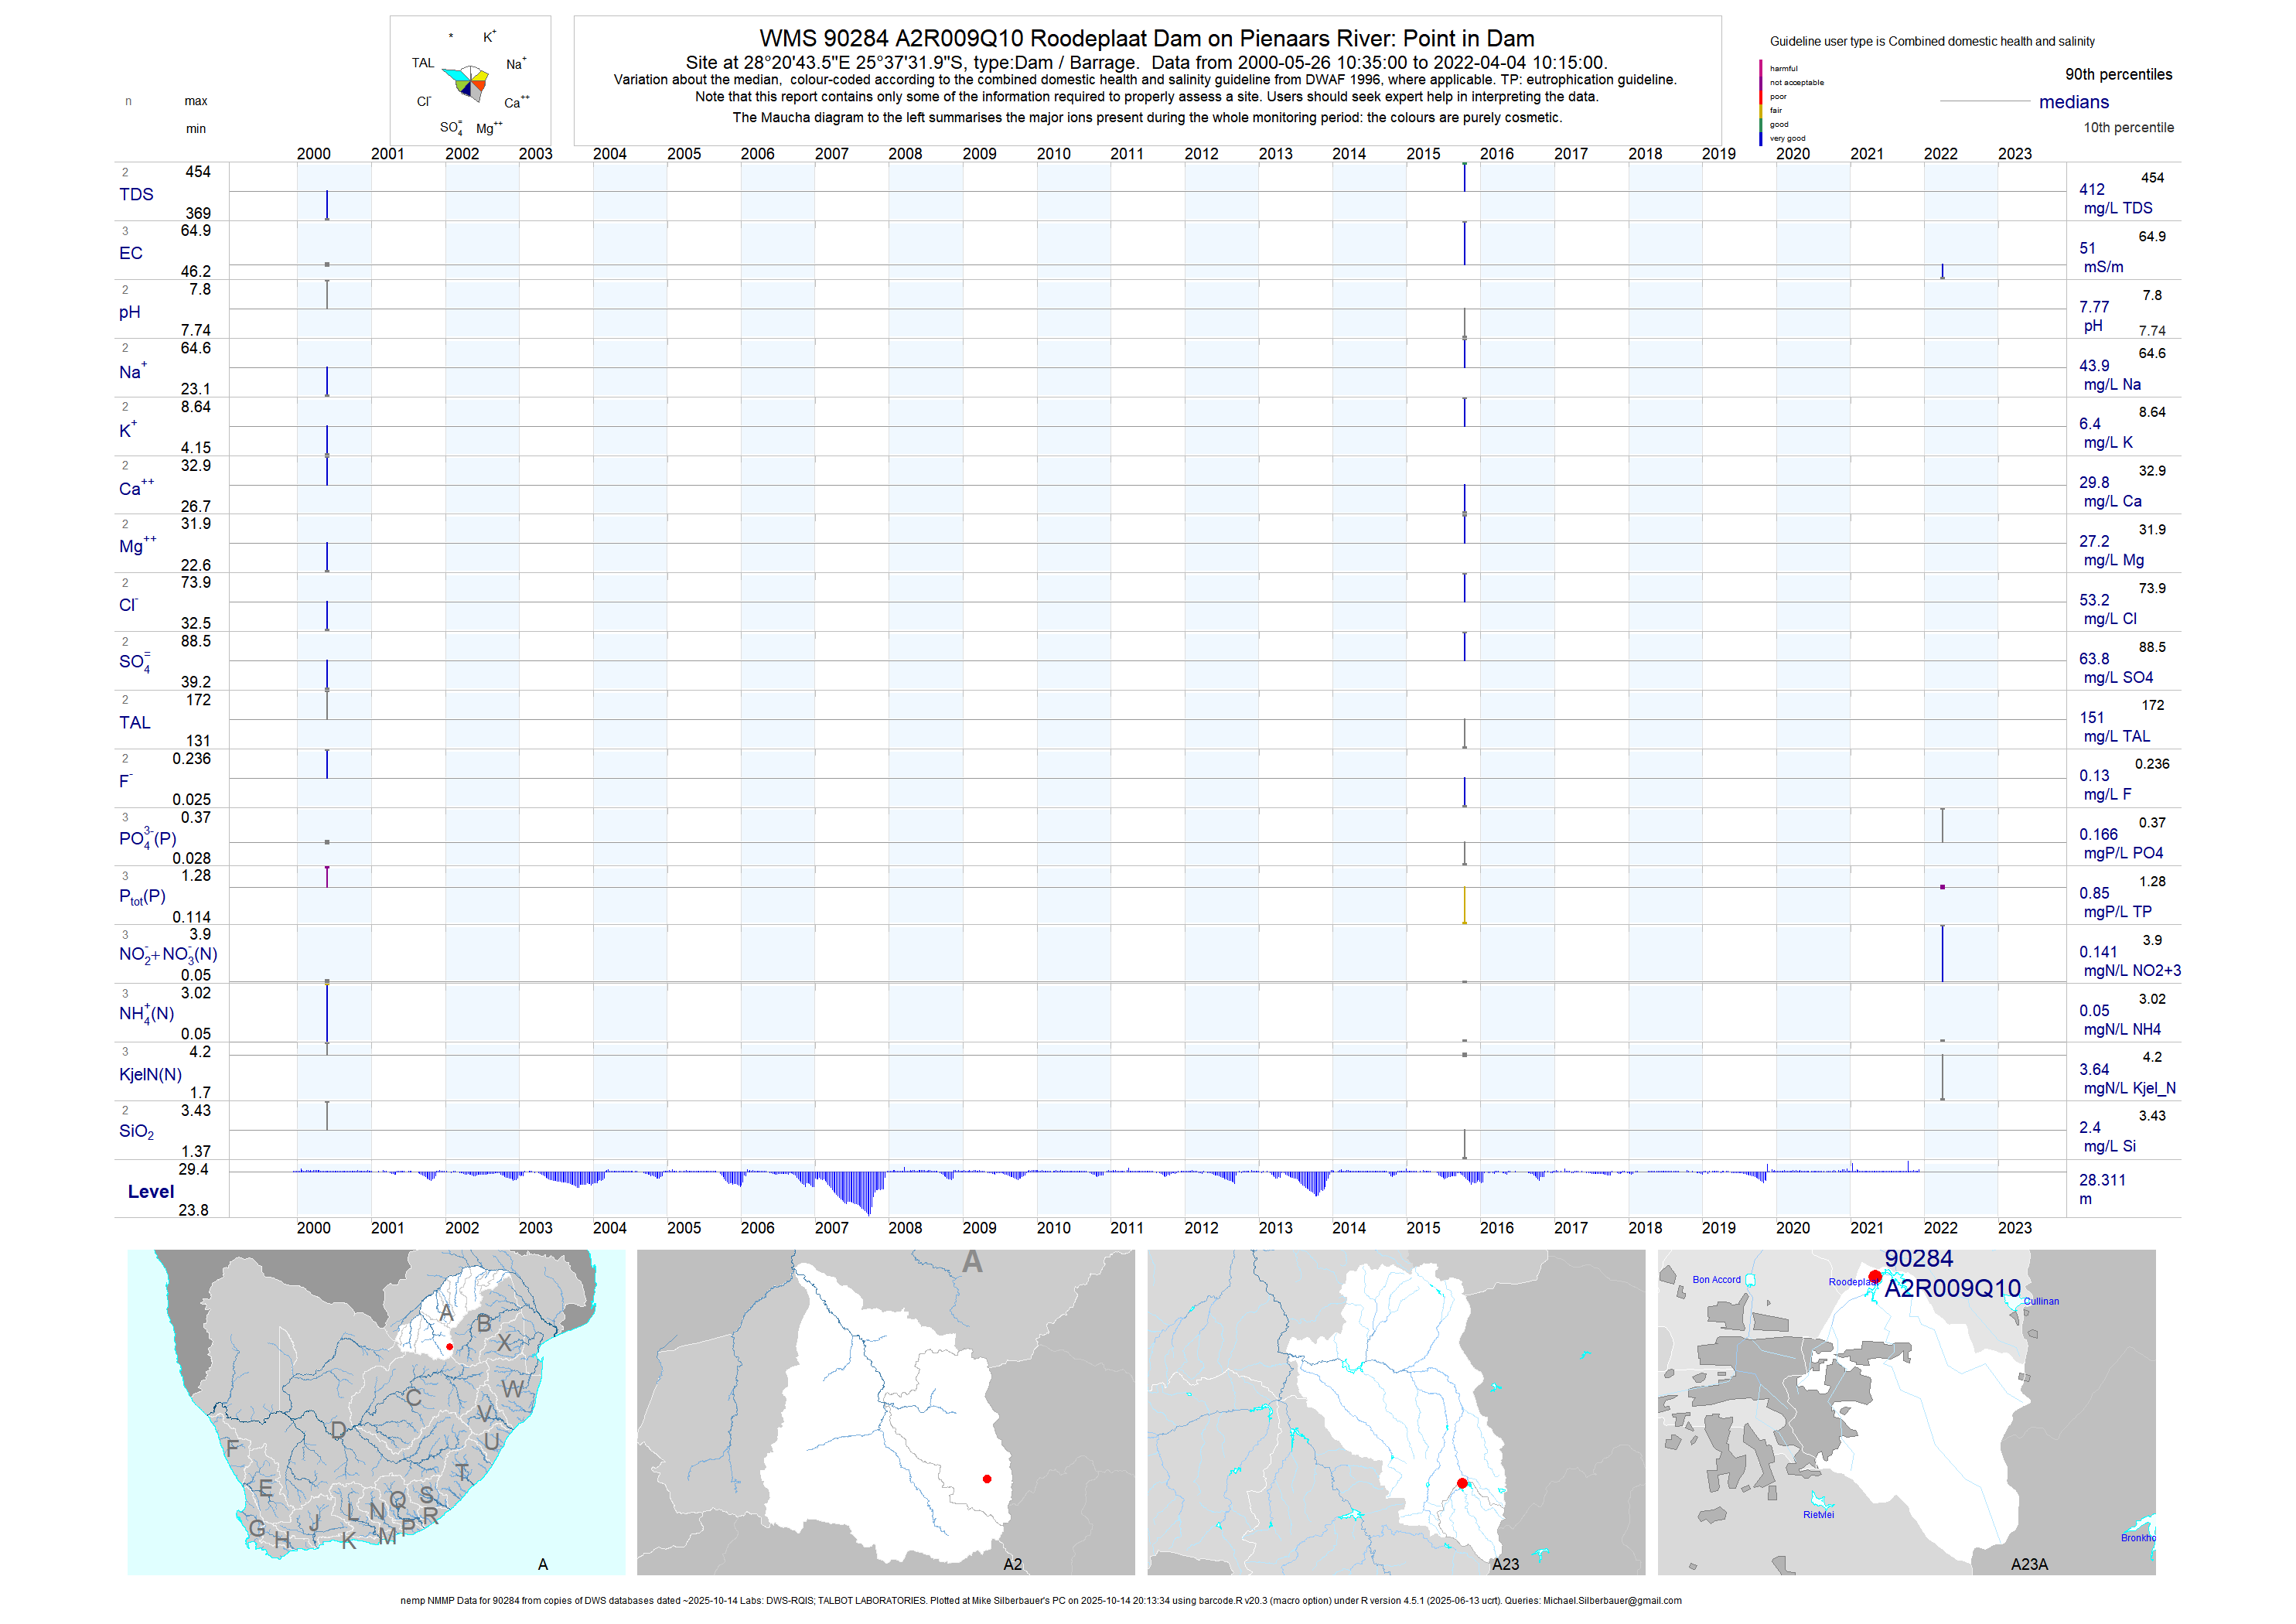Click red site marker on South Africa map
This screenshot has height=1624, width=2296.
click(x=449, y=1347)
